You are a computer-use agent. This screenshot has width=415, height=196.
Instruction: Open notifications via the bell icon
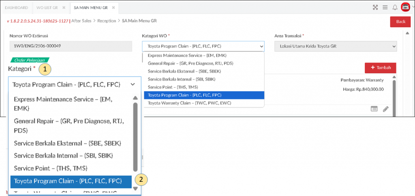(x=395, y=7)
